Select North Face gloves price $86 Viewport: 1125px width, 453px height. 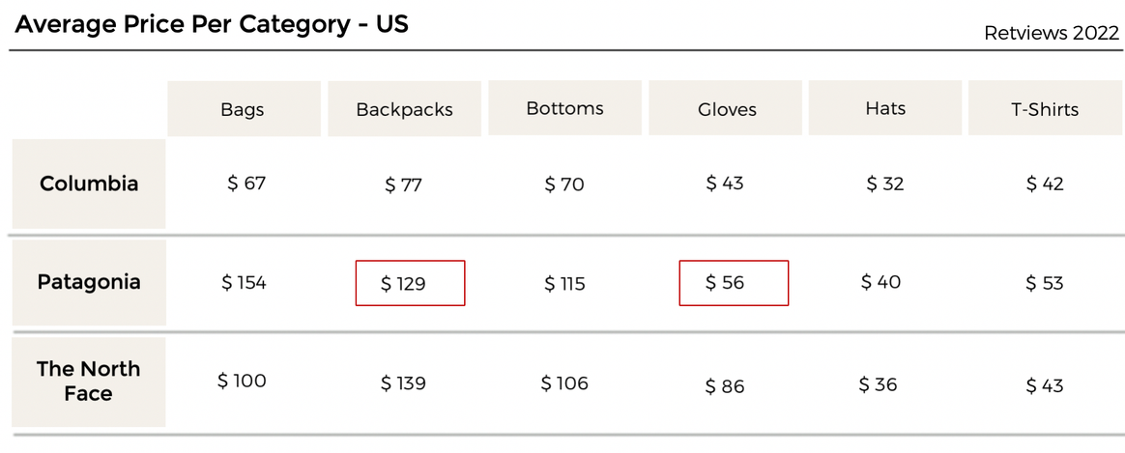pyautogui.click(x=725, y=387)
